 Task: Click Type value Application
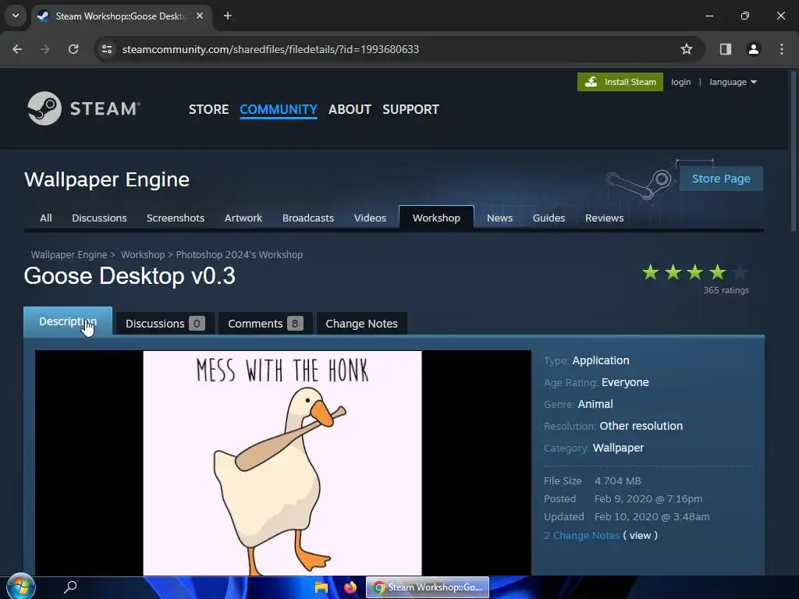[x=601, y=360]
